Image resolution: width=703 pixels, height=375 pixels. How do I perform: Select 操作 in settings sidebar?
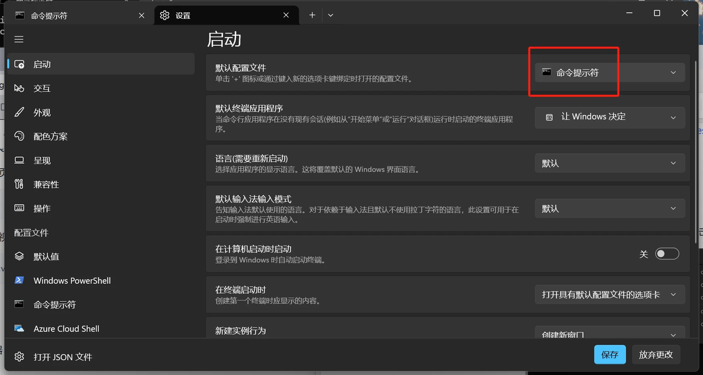coord(101,208)
